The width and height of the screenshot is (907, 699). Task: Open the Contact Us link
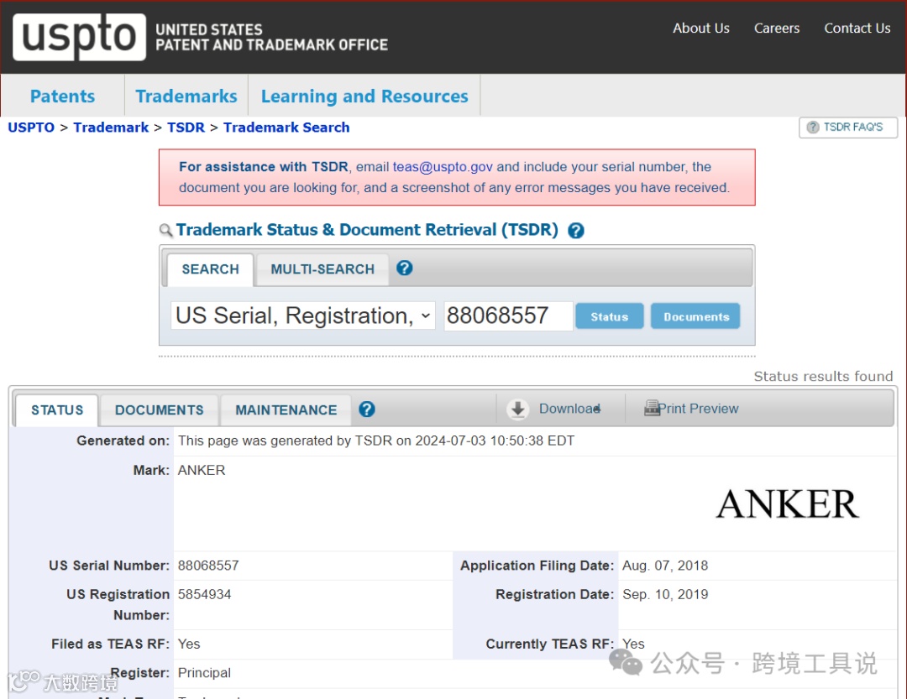click(x=857, y=29)
